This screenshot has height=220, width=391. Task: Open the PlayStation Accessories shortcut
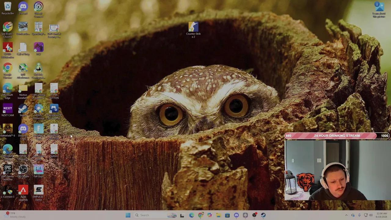(x=54, y=112)
